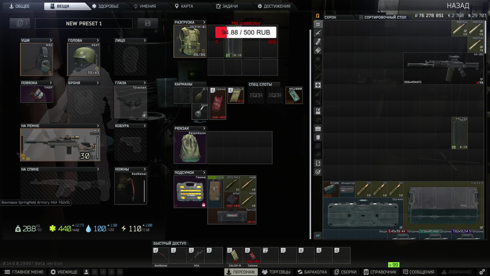Open the medical items filter (cross icon)
490x276 pixels.
click(318, 85)
